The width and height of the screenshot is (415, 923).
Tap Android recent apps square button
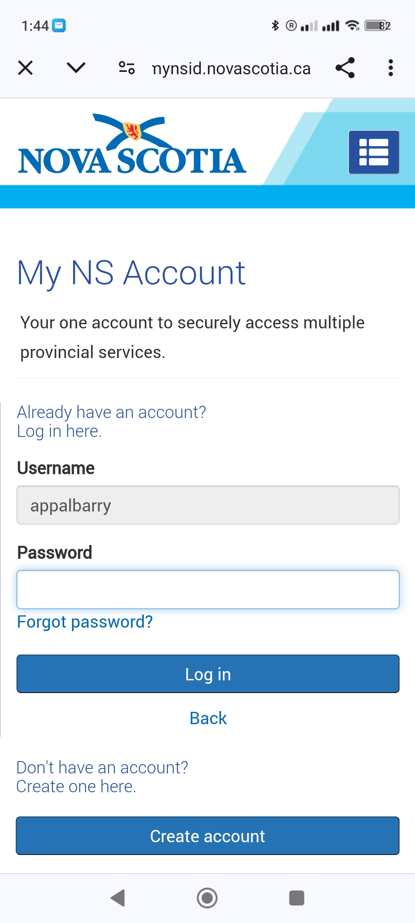[x=297, y=898]
